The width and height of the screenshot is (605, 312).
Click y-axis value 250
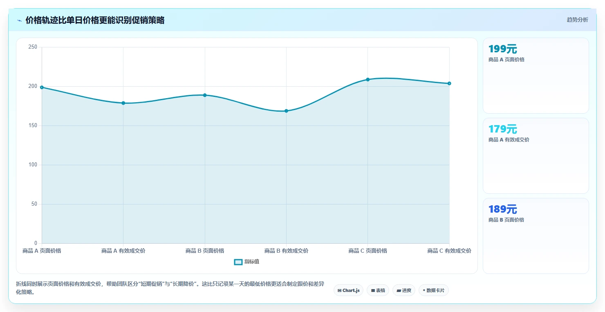pyautogui.click(x=33, y=47)
